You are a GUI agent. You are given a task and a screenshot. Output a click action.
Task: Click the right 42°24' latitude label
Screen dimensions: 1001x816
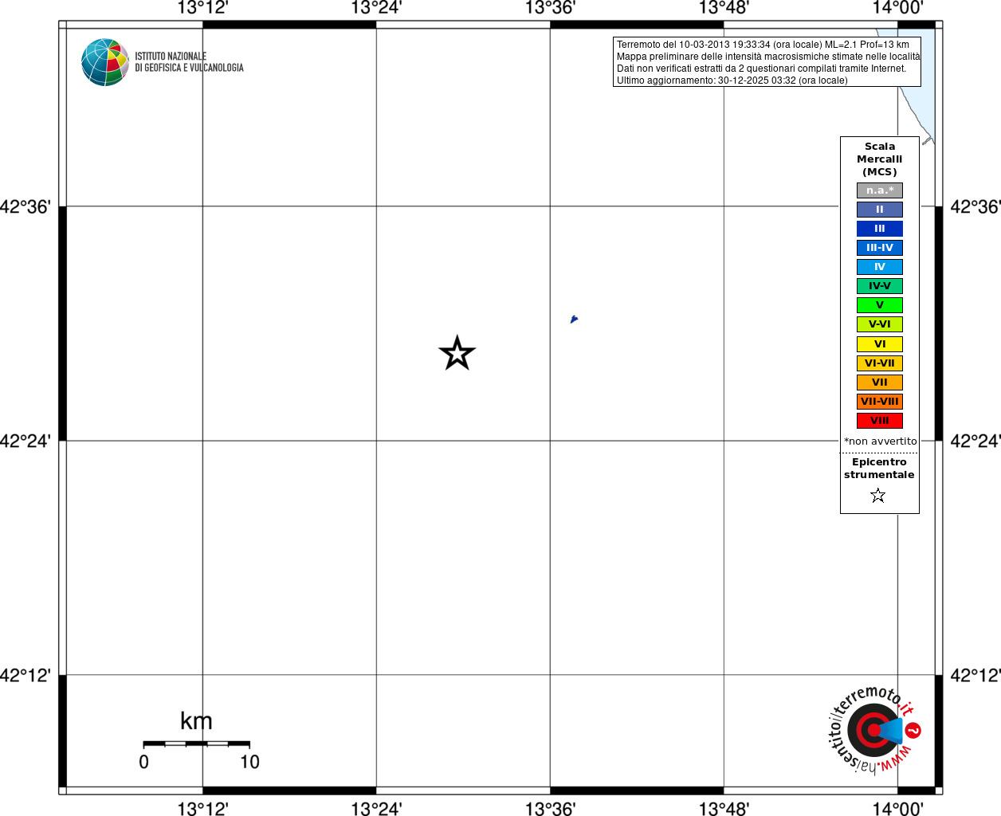tap(975, 441)
